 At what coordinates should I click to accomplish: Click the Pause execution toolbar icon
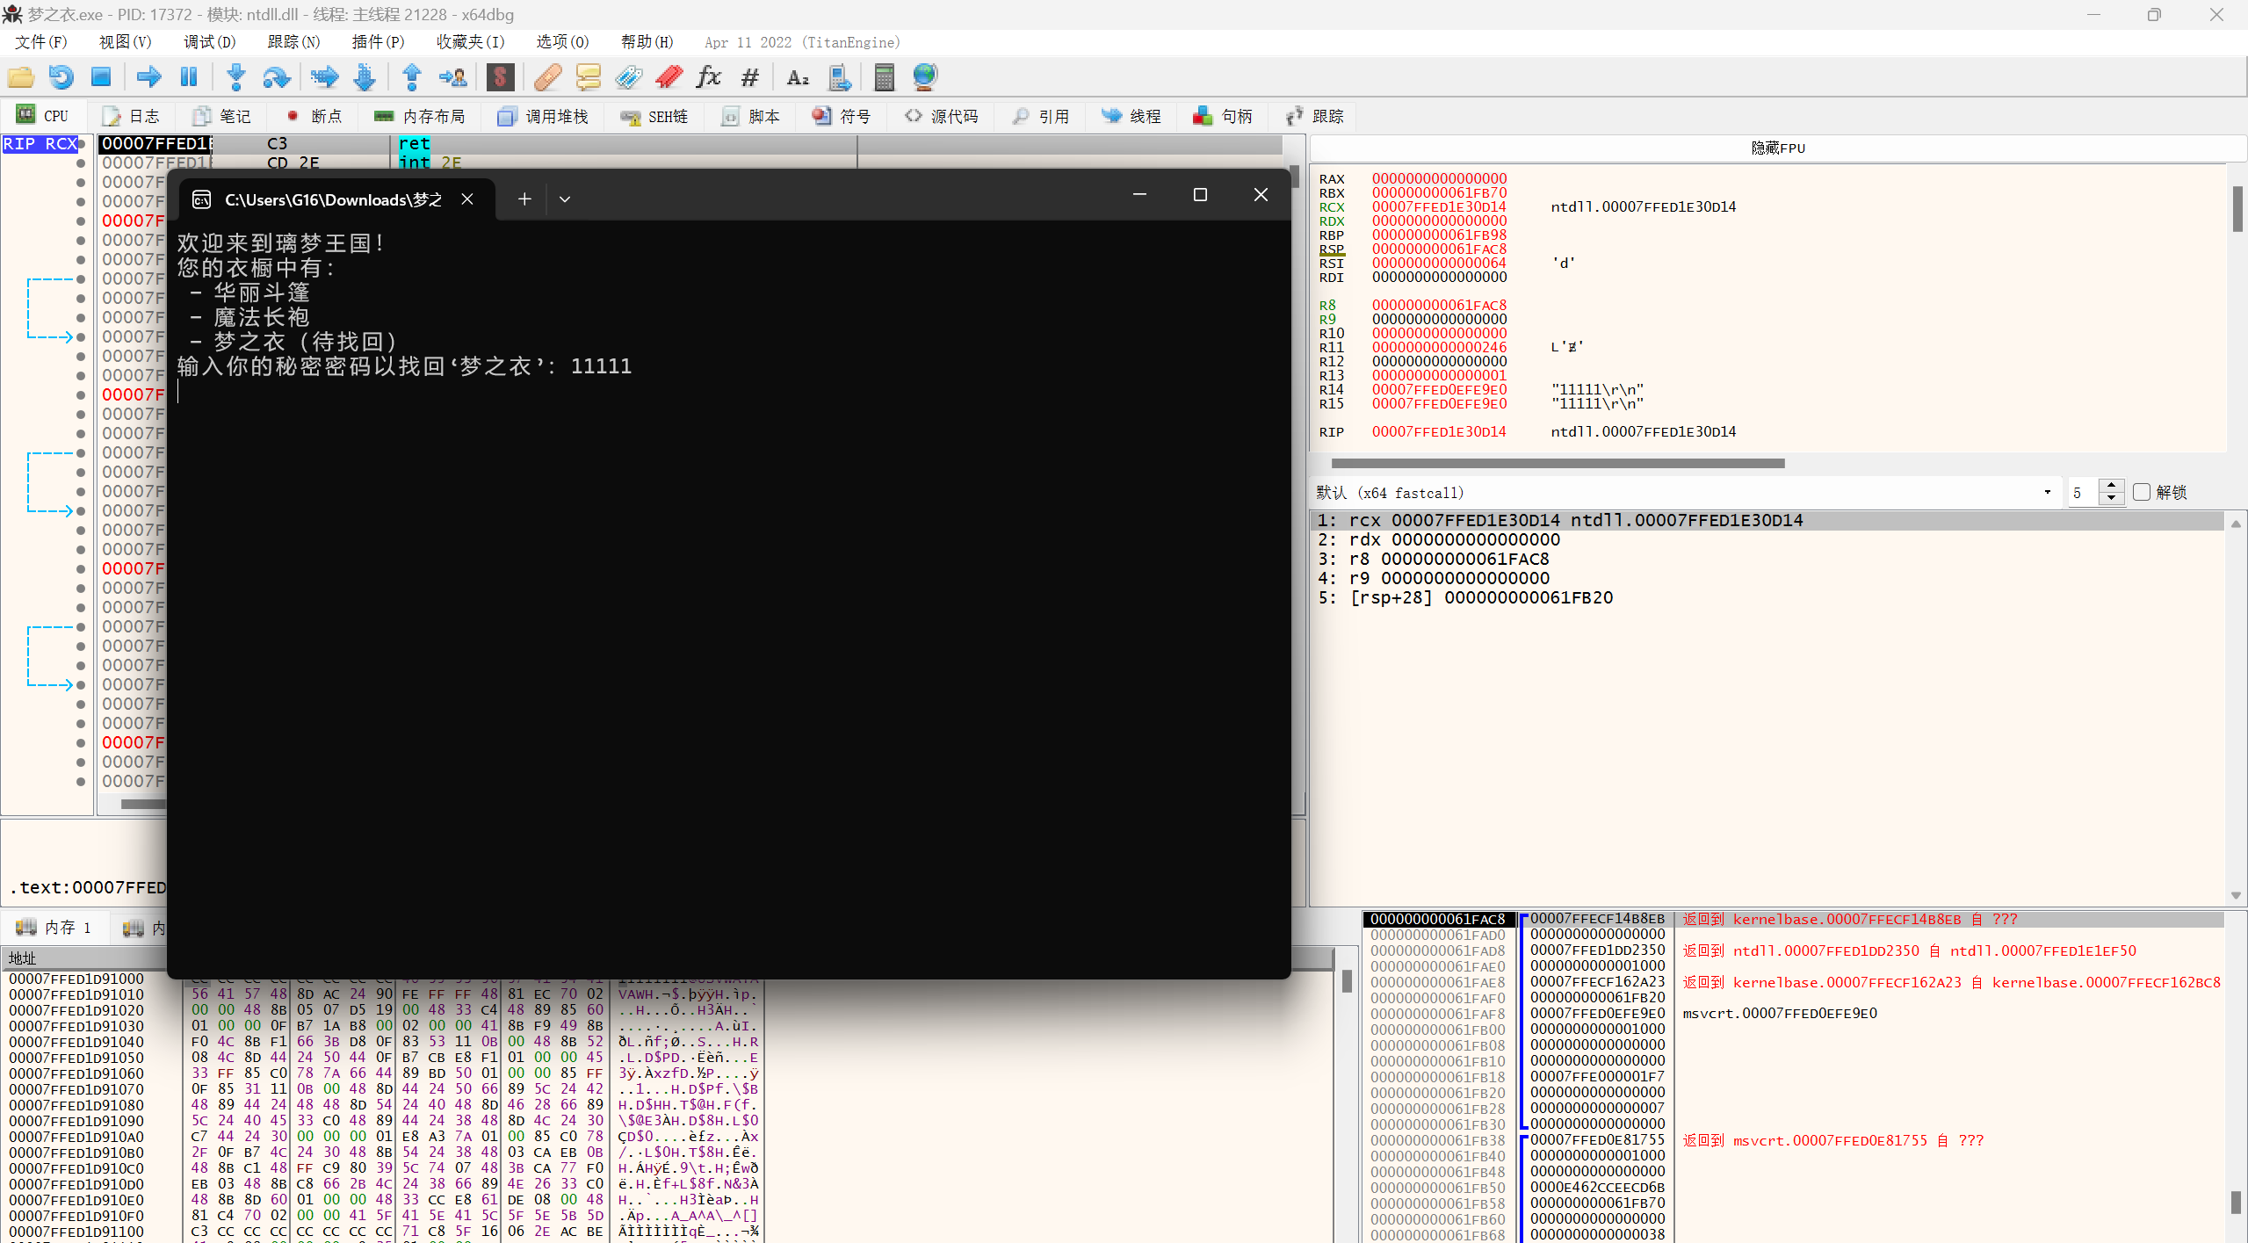pyautogui.click(x=189, y=77)
